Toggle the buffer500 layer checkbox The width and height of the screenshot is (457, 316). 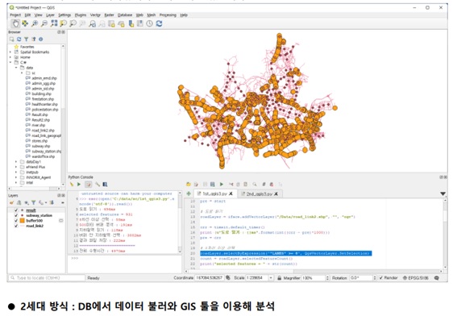pos(16,221)
